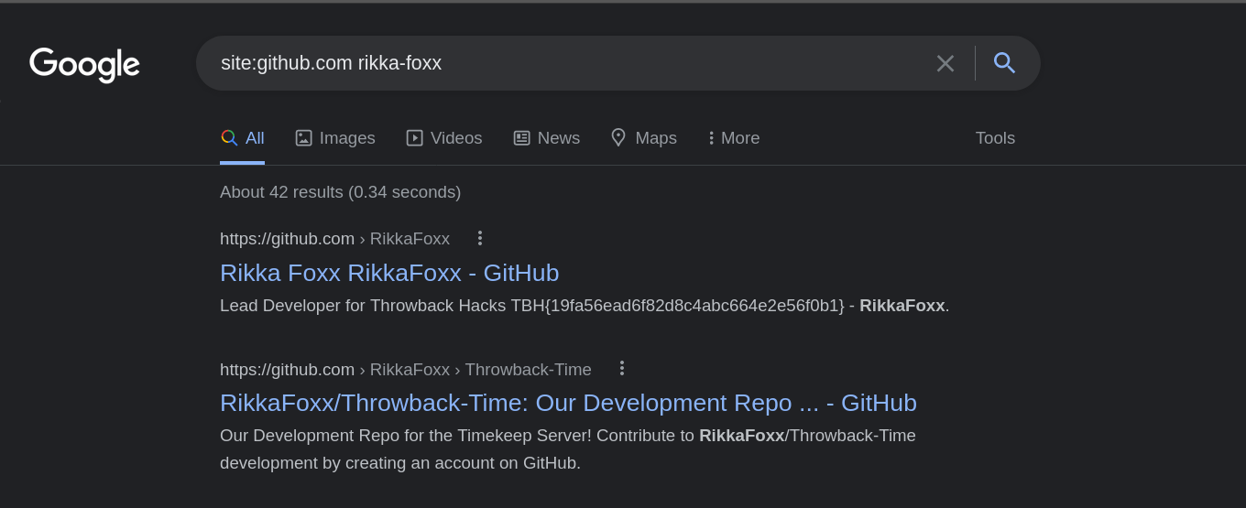This screenshot has height=508, width=1246.
Task: Click the magnifying glass search button
Action: (x=1004, y=63)
